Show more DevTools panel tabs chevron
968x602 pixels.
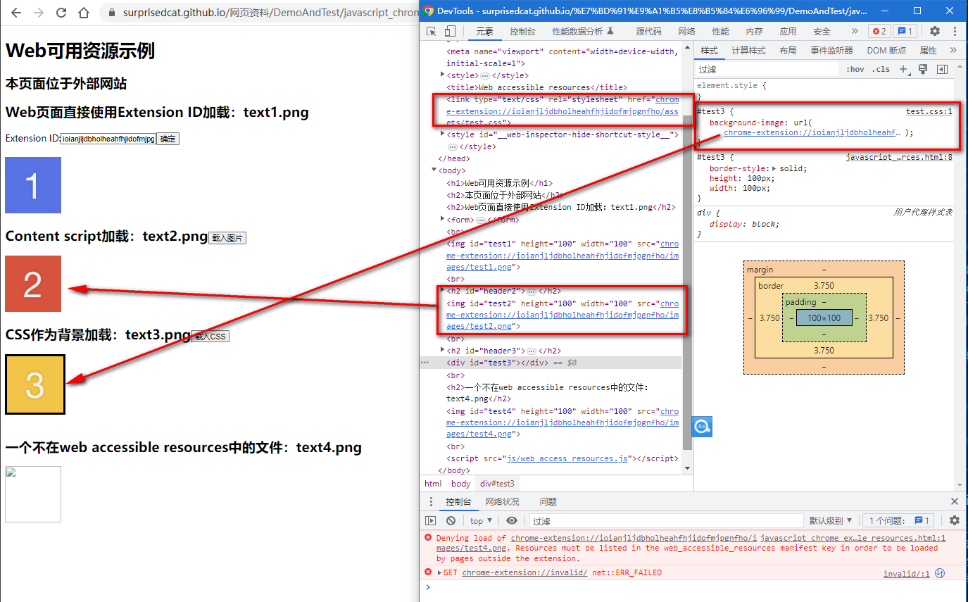coord(855,31)
